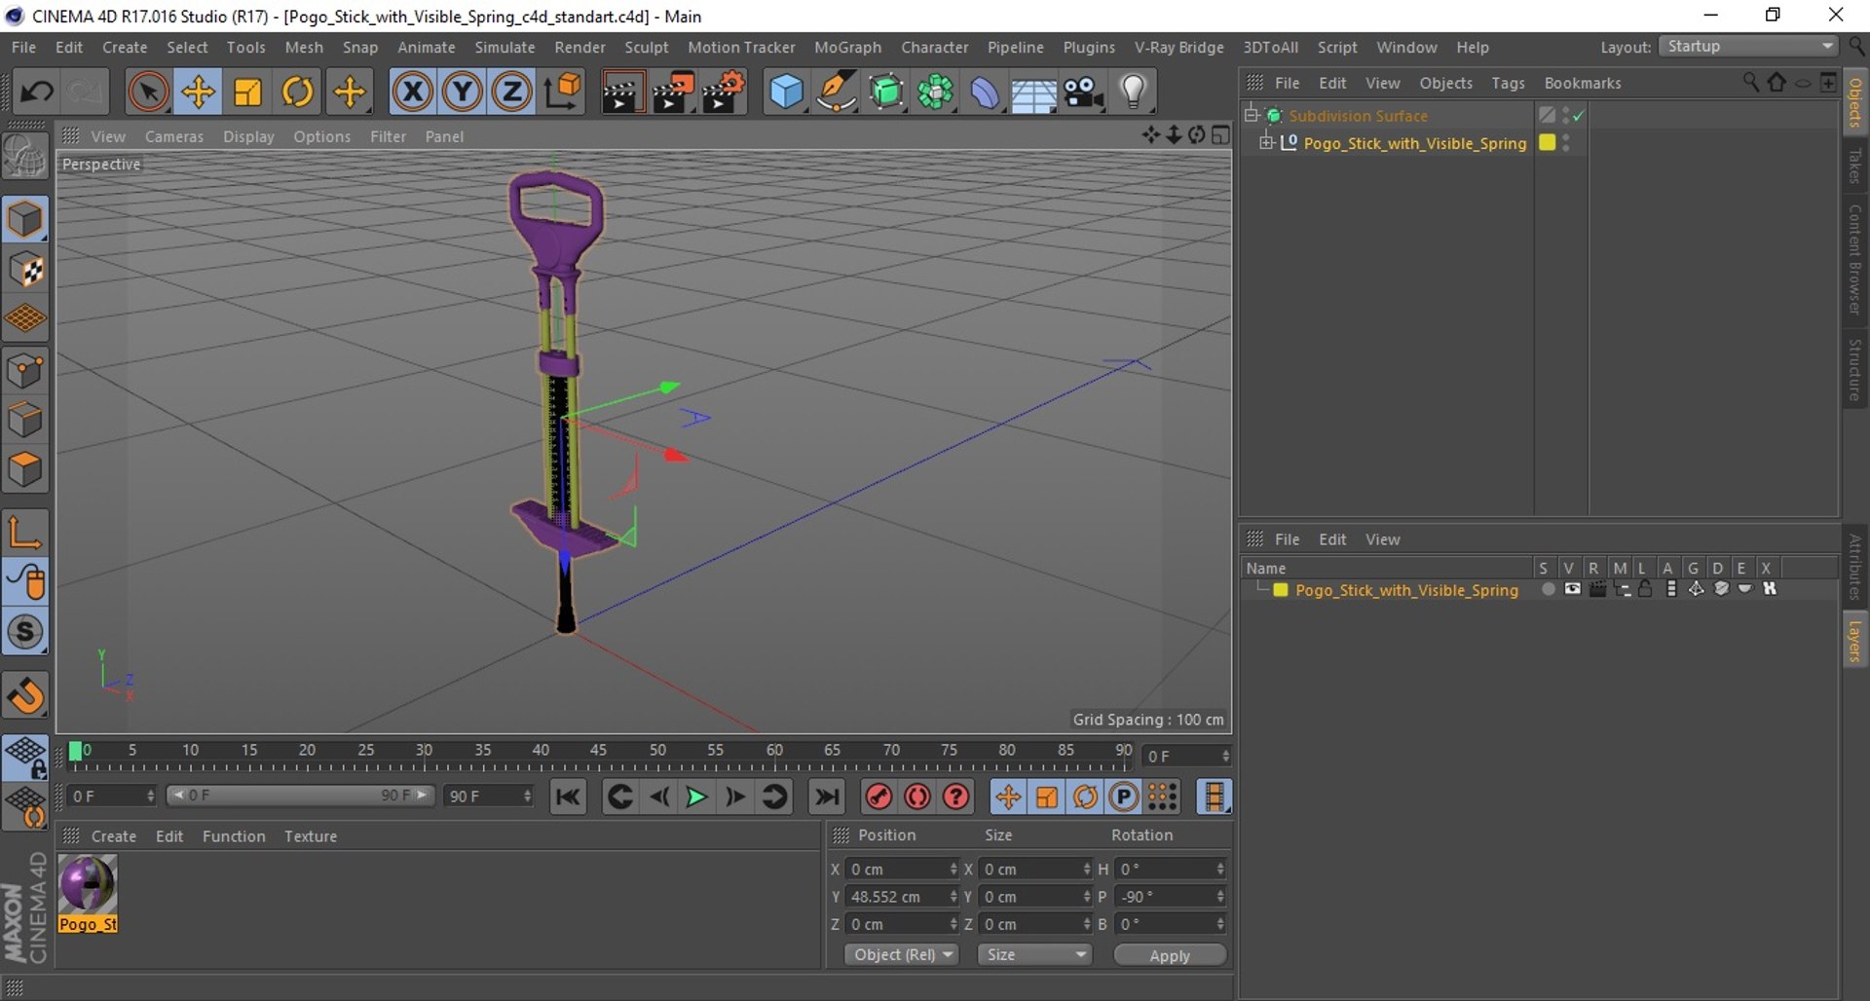This screenshot has width=1870, height=1001.
Task: Select Subdivision Surface in Object Manager
Action: [x=1358, y=116]
